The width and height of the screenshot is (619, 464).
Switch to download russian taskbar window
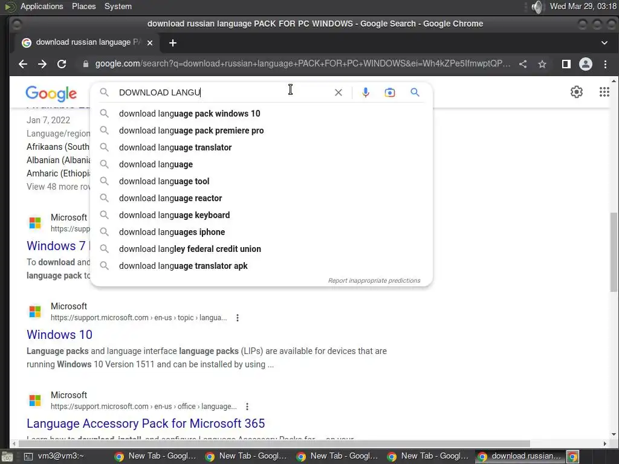519,456
